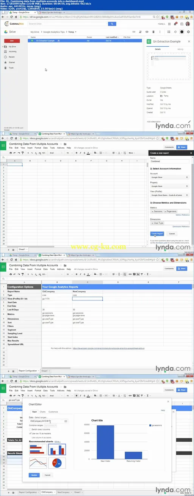Switch to the Customize tab in Chart Editor
The height and width of the screenshot is (496, 194).
pos(53,412)
